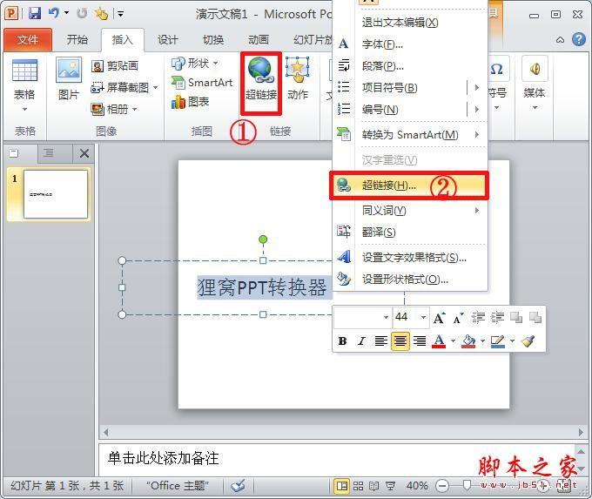
Task: Insert a 图表 chart
Action: (190, 102)
